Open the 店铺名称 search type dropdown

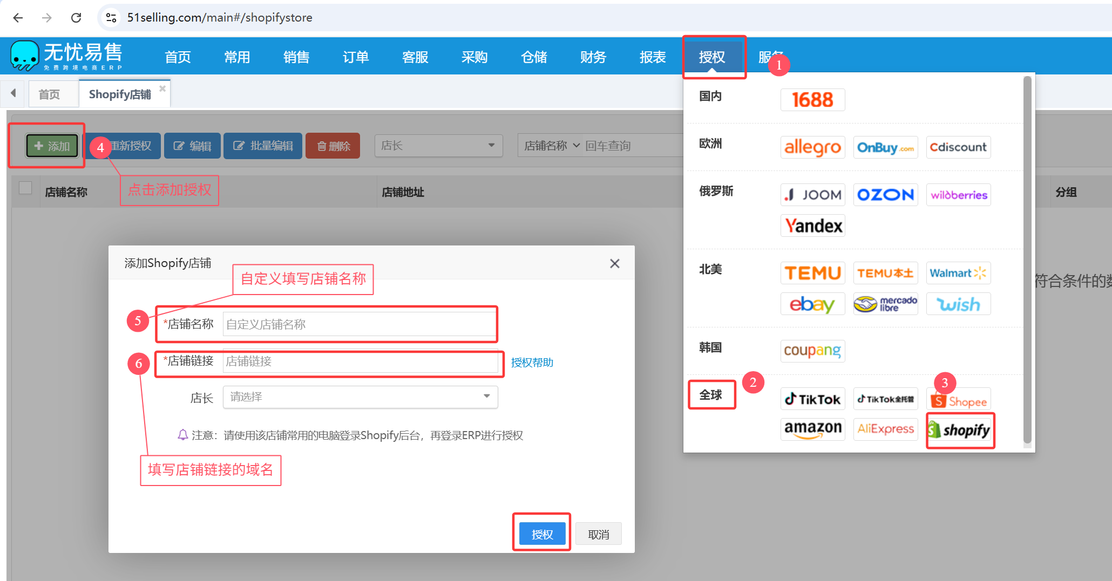552,146
